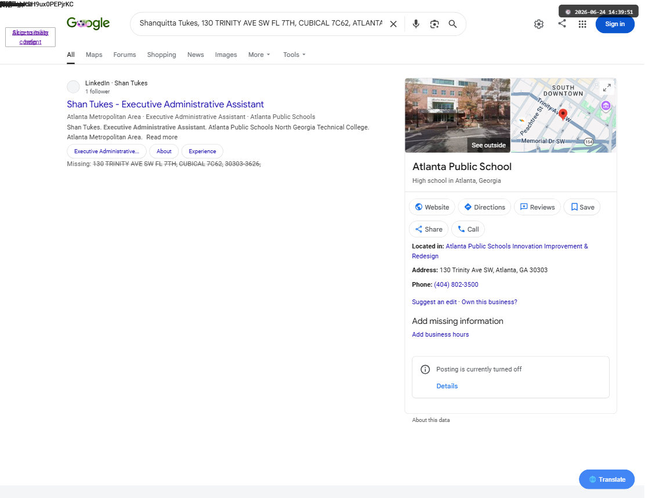This screenshot has height=498, width=652.
Task: Switch to the News tab
Action: (x=195, y=55)
